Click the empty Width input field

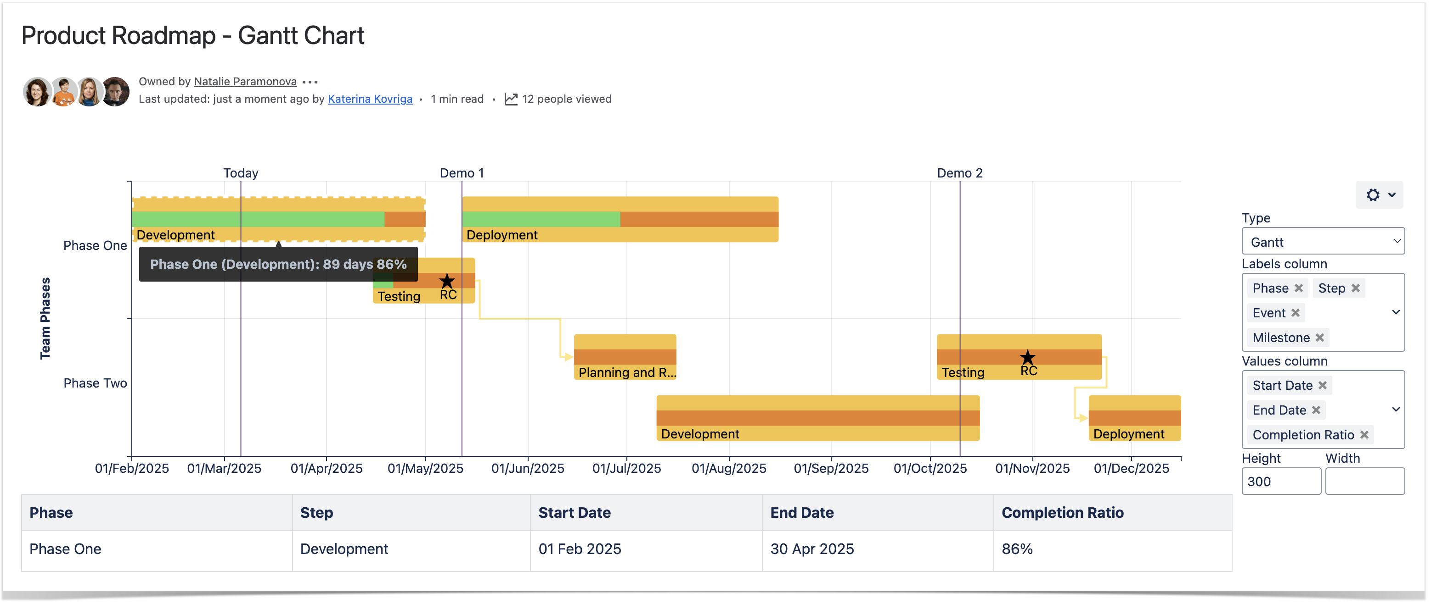pos(1364,482)
